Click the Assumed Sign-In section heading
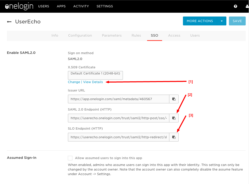The height and width of the screenshot is (184, 249). (22, 158)
